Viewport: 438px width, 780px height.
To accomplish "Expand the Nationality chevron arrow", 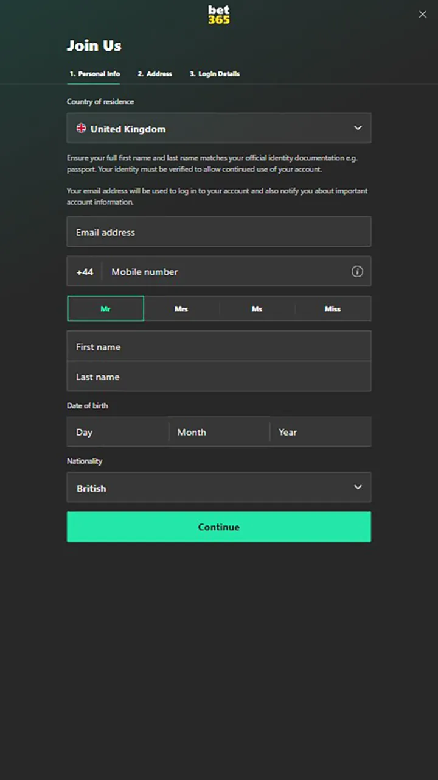I will 358,487.
